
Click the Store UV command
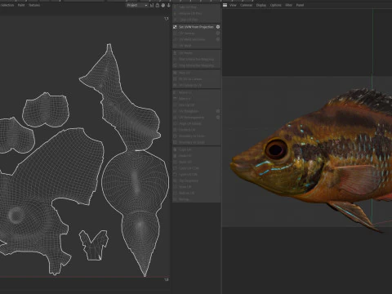coord(185,187)
